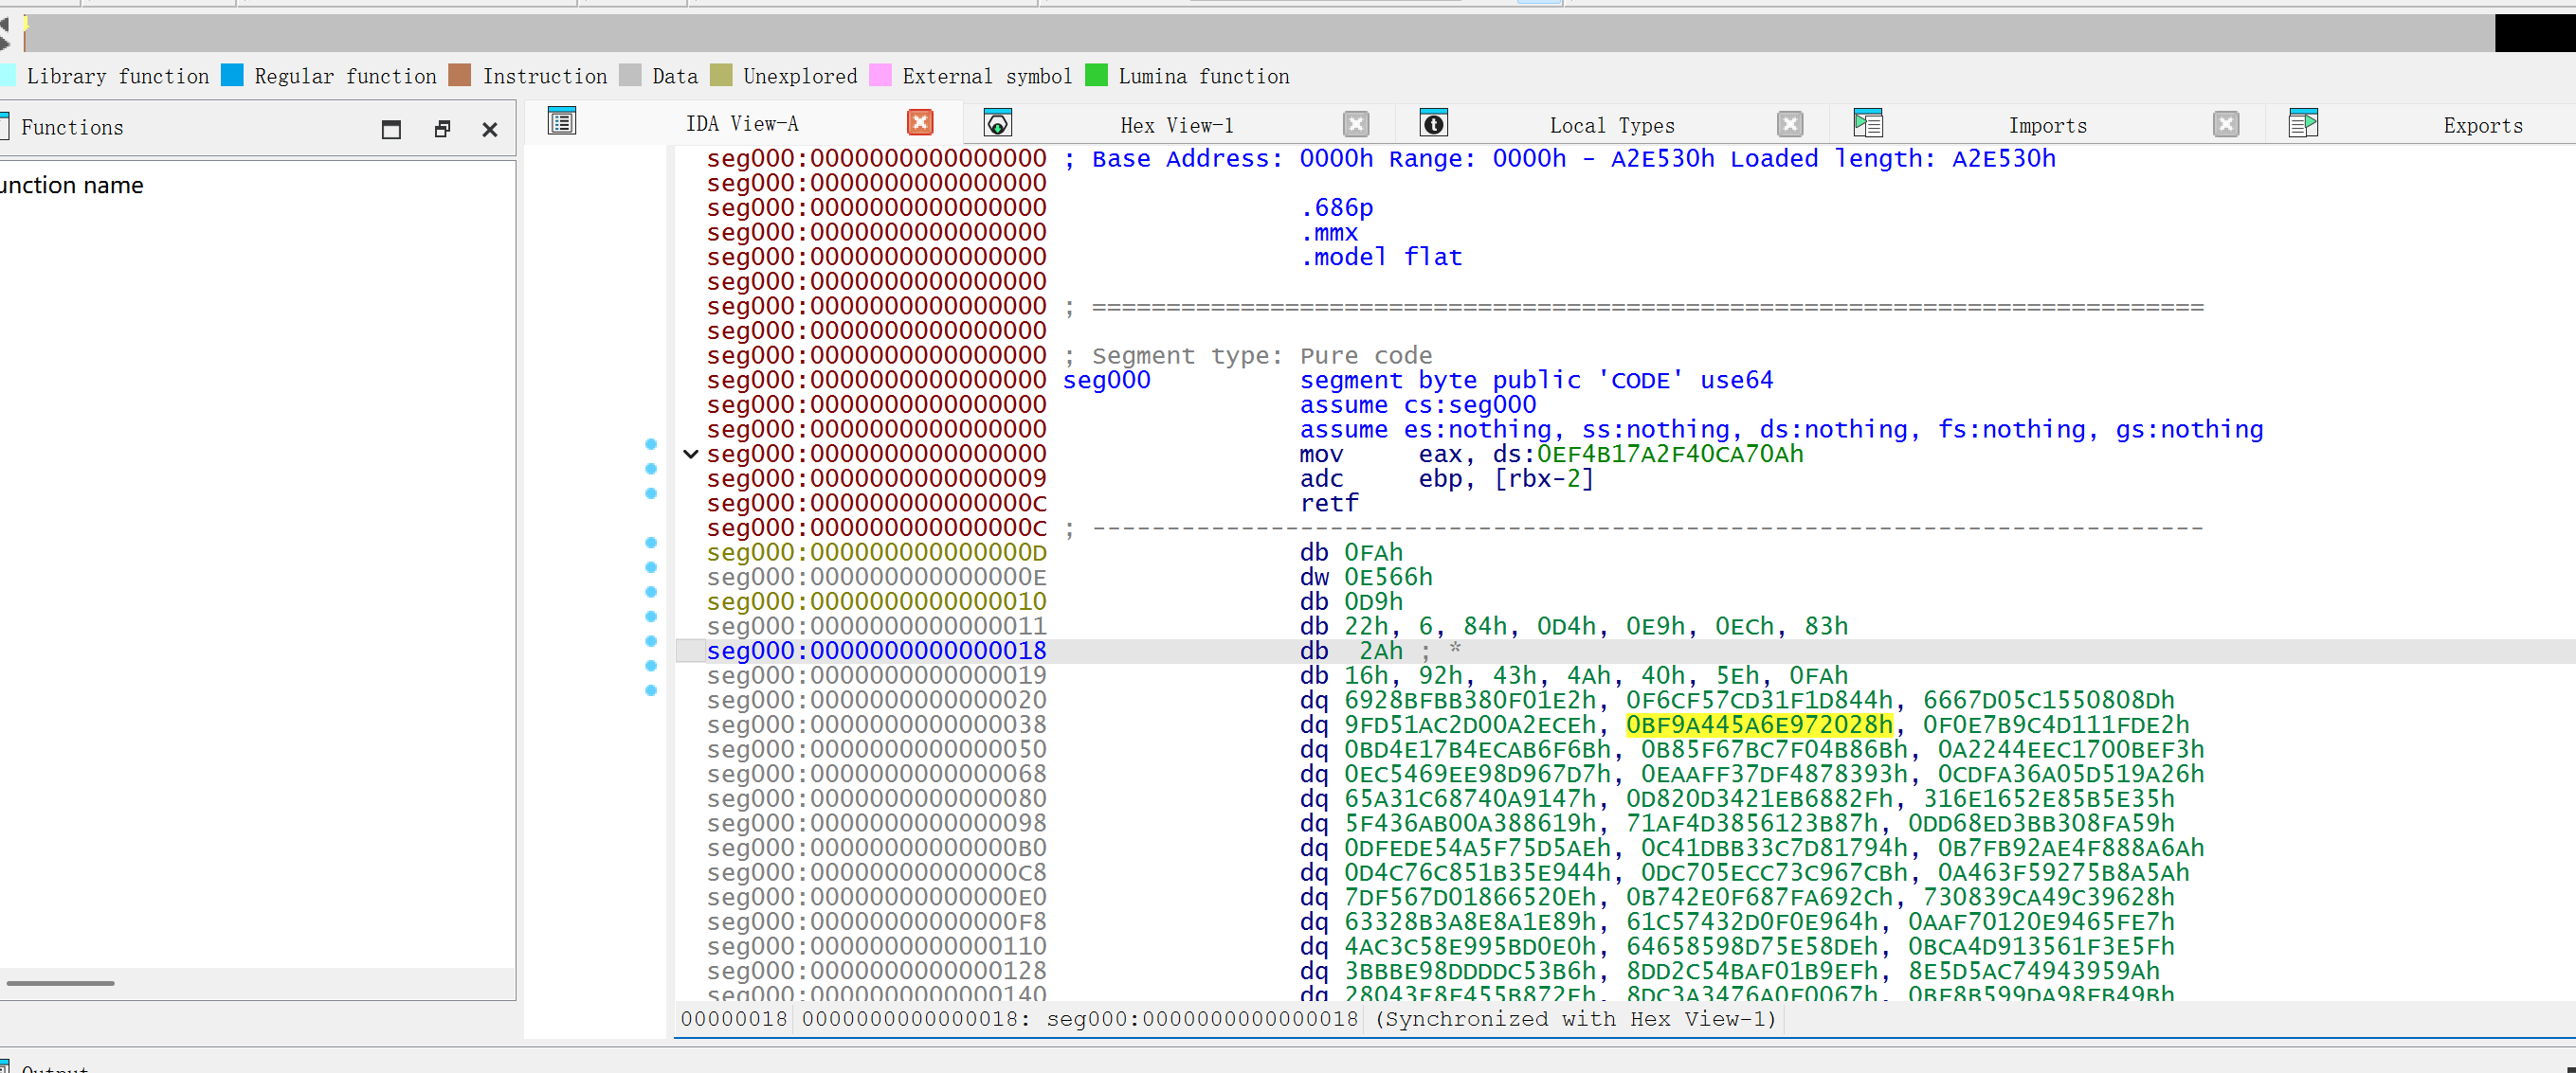The width and height of the screenshot is (2576, 1073).
Task: Click the IDA View-A tab icon
Action: click(x=562, y=123)
